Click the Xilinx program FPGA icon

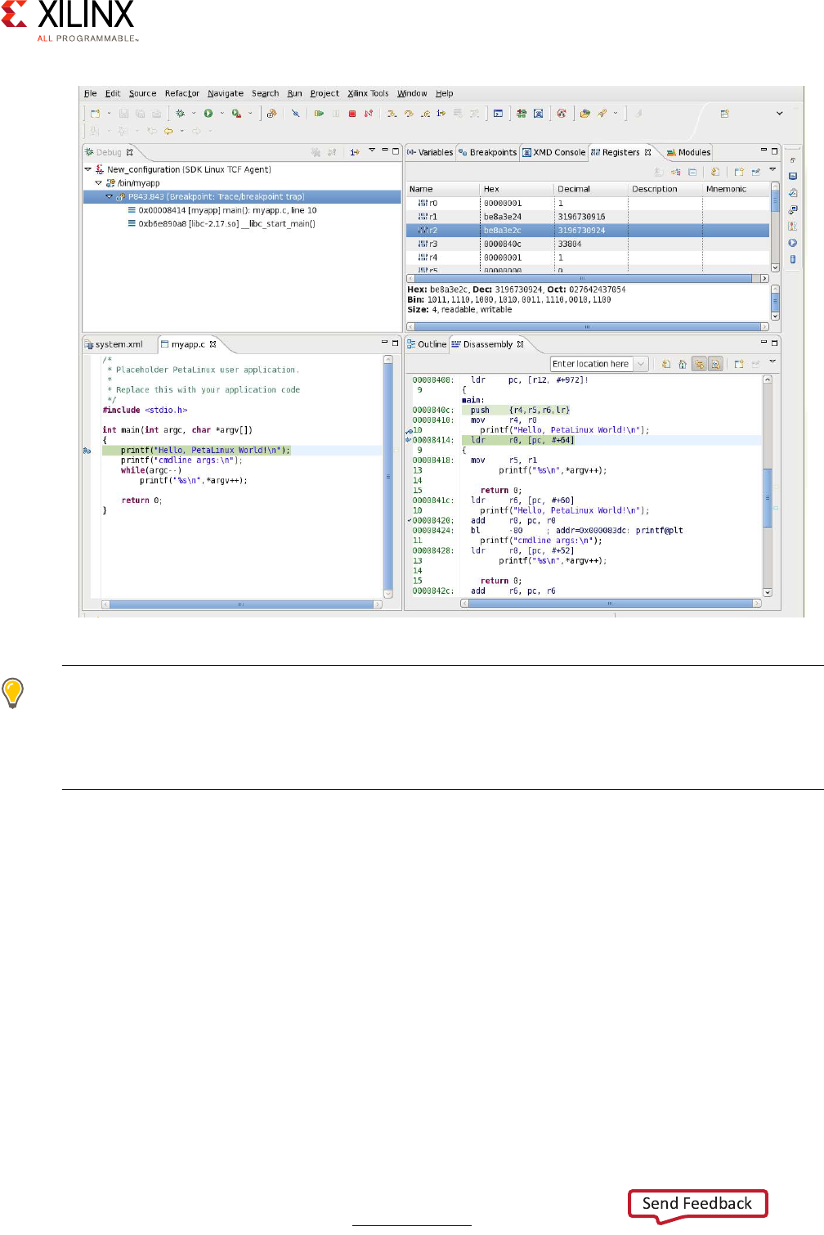521,114
